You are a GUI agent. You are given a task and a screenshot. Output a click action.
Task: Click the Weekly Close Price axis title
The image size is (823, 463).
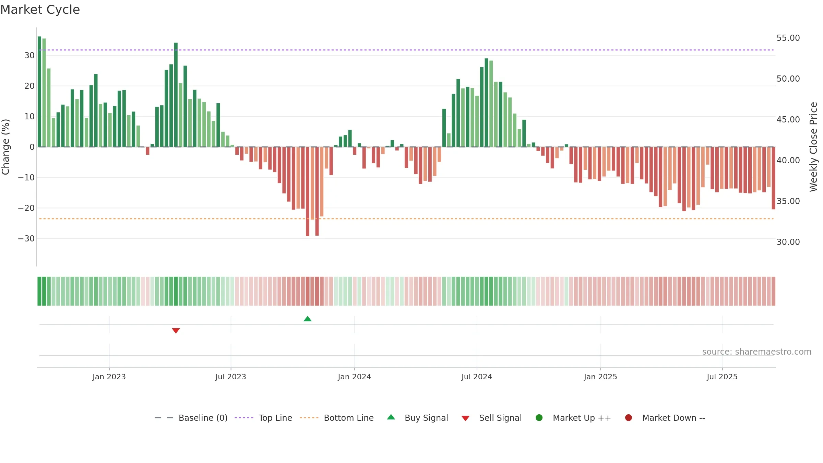(x=813, y=147)
